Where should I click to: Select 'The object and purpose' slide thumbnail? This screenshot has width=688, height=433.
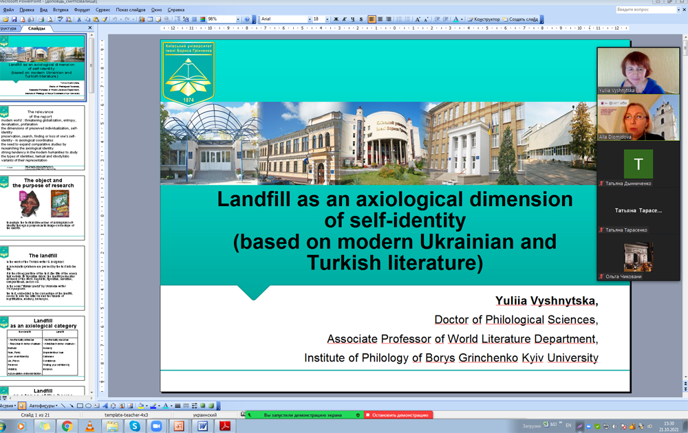tap(44, 206)
